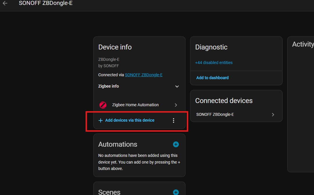Click the Automations card heading
The width and height of the screenshot is (314, 195).
118,144
